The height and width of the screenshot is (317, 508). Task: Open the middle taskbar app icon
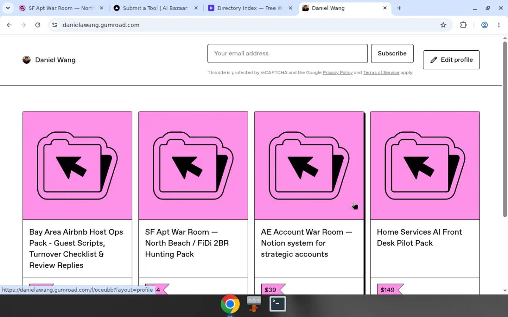pyautogui.click(x=254, y=303)
